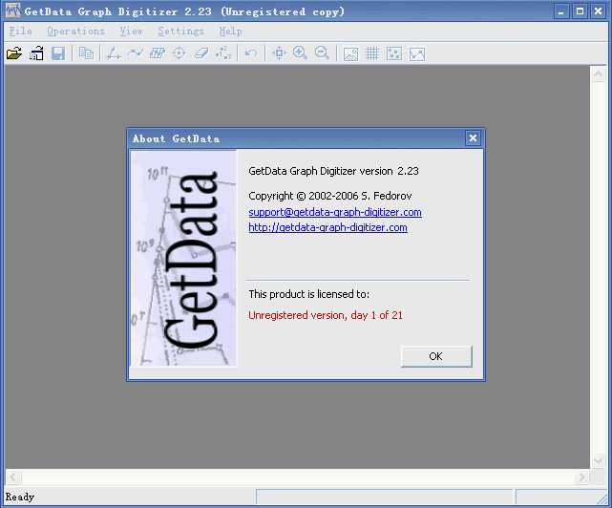Image resolution: width=612 pixels, height=508 pixels.
Task: Click the Zoom in magnifier icon
Action: (x=300, y=53)
